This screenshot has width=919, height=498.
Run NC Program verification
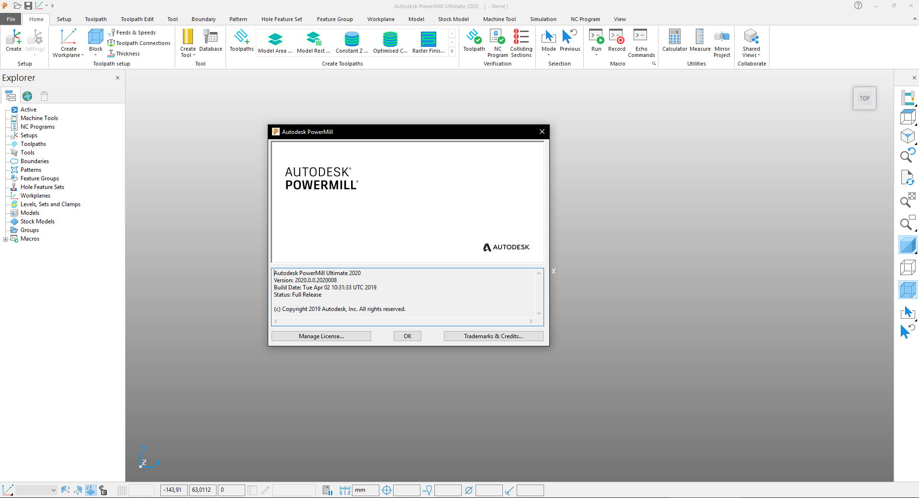(498, 43)
